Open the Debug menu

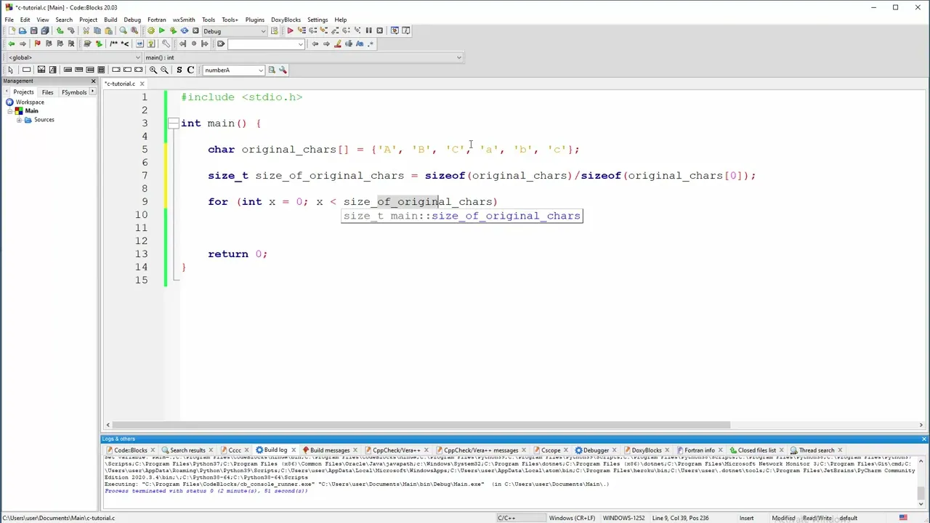pyautogui.click(x=132, y=20)
